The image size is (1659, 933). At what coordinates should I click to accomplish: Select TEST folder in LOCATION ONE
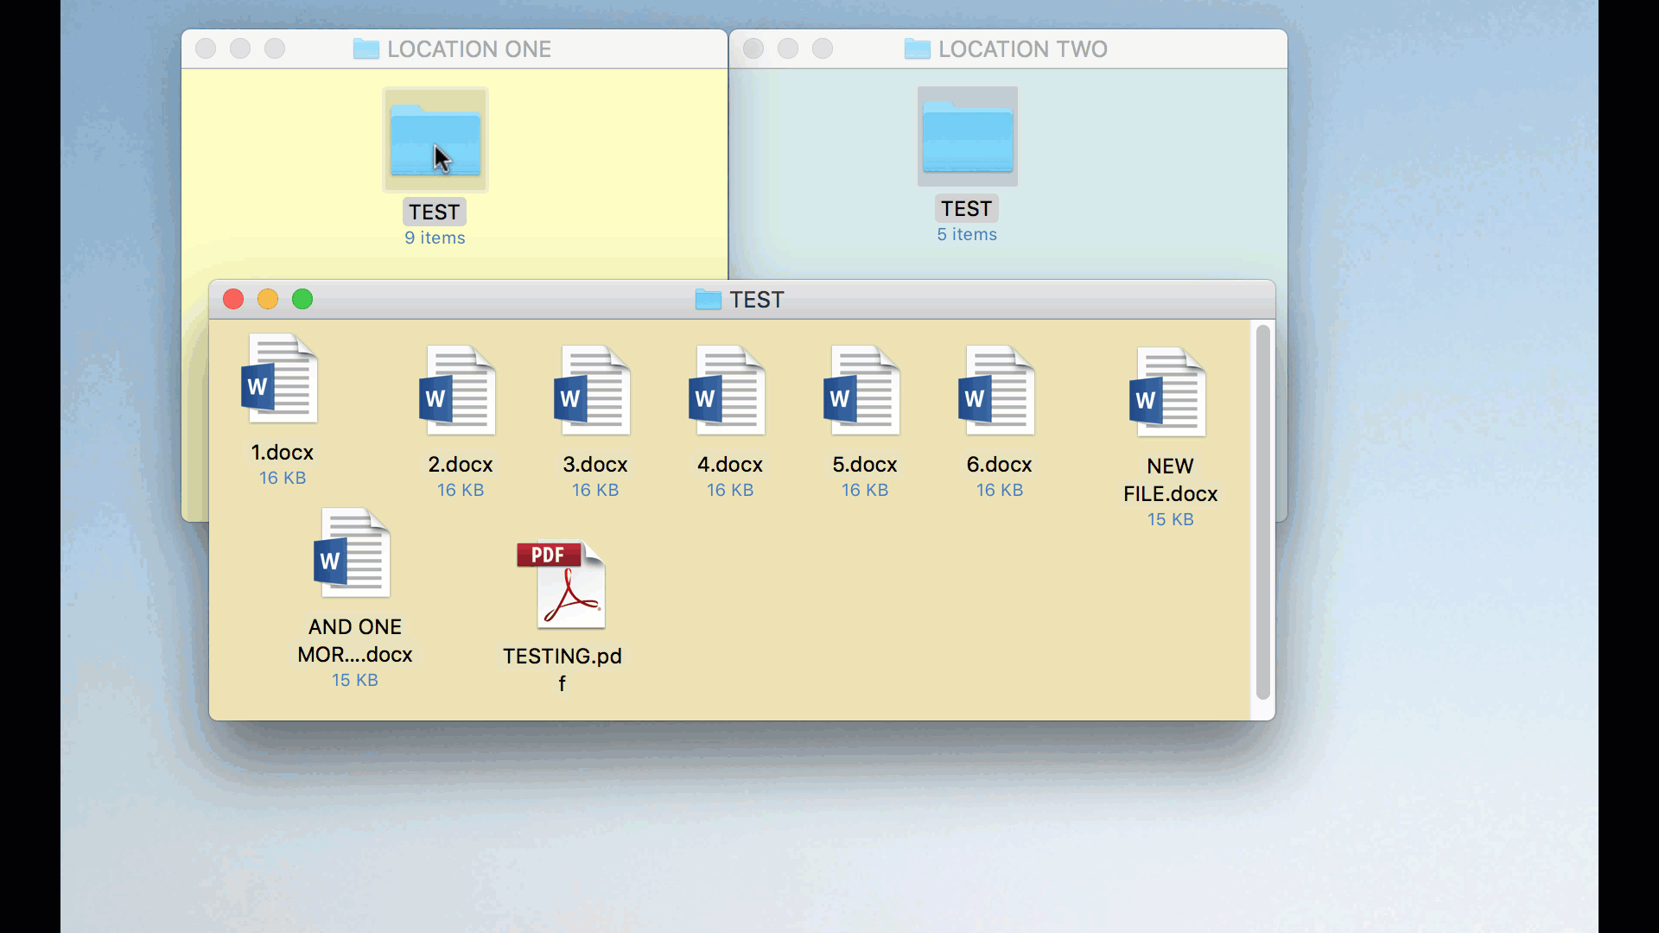point(435,140)
